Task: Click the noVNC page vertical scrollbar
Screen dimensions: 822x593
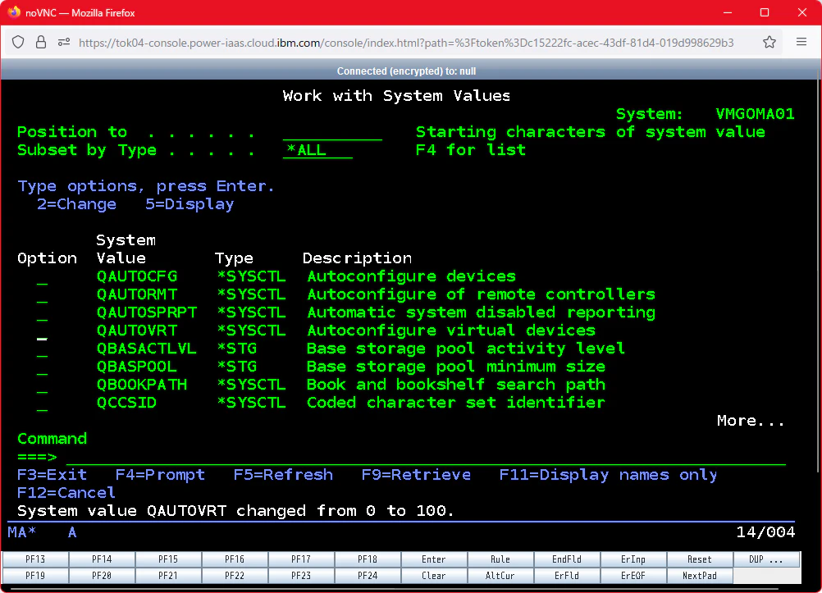Action: [x=819, y=276]
